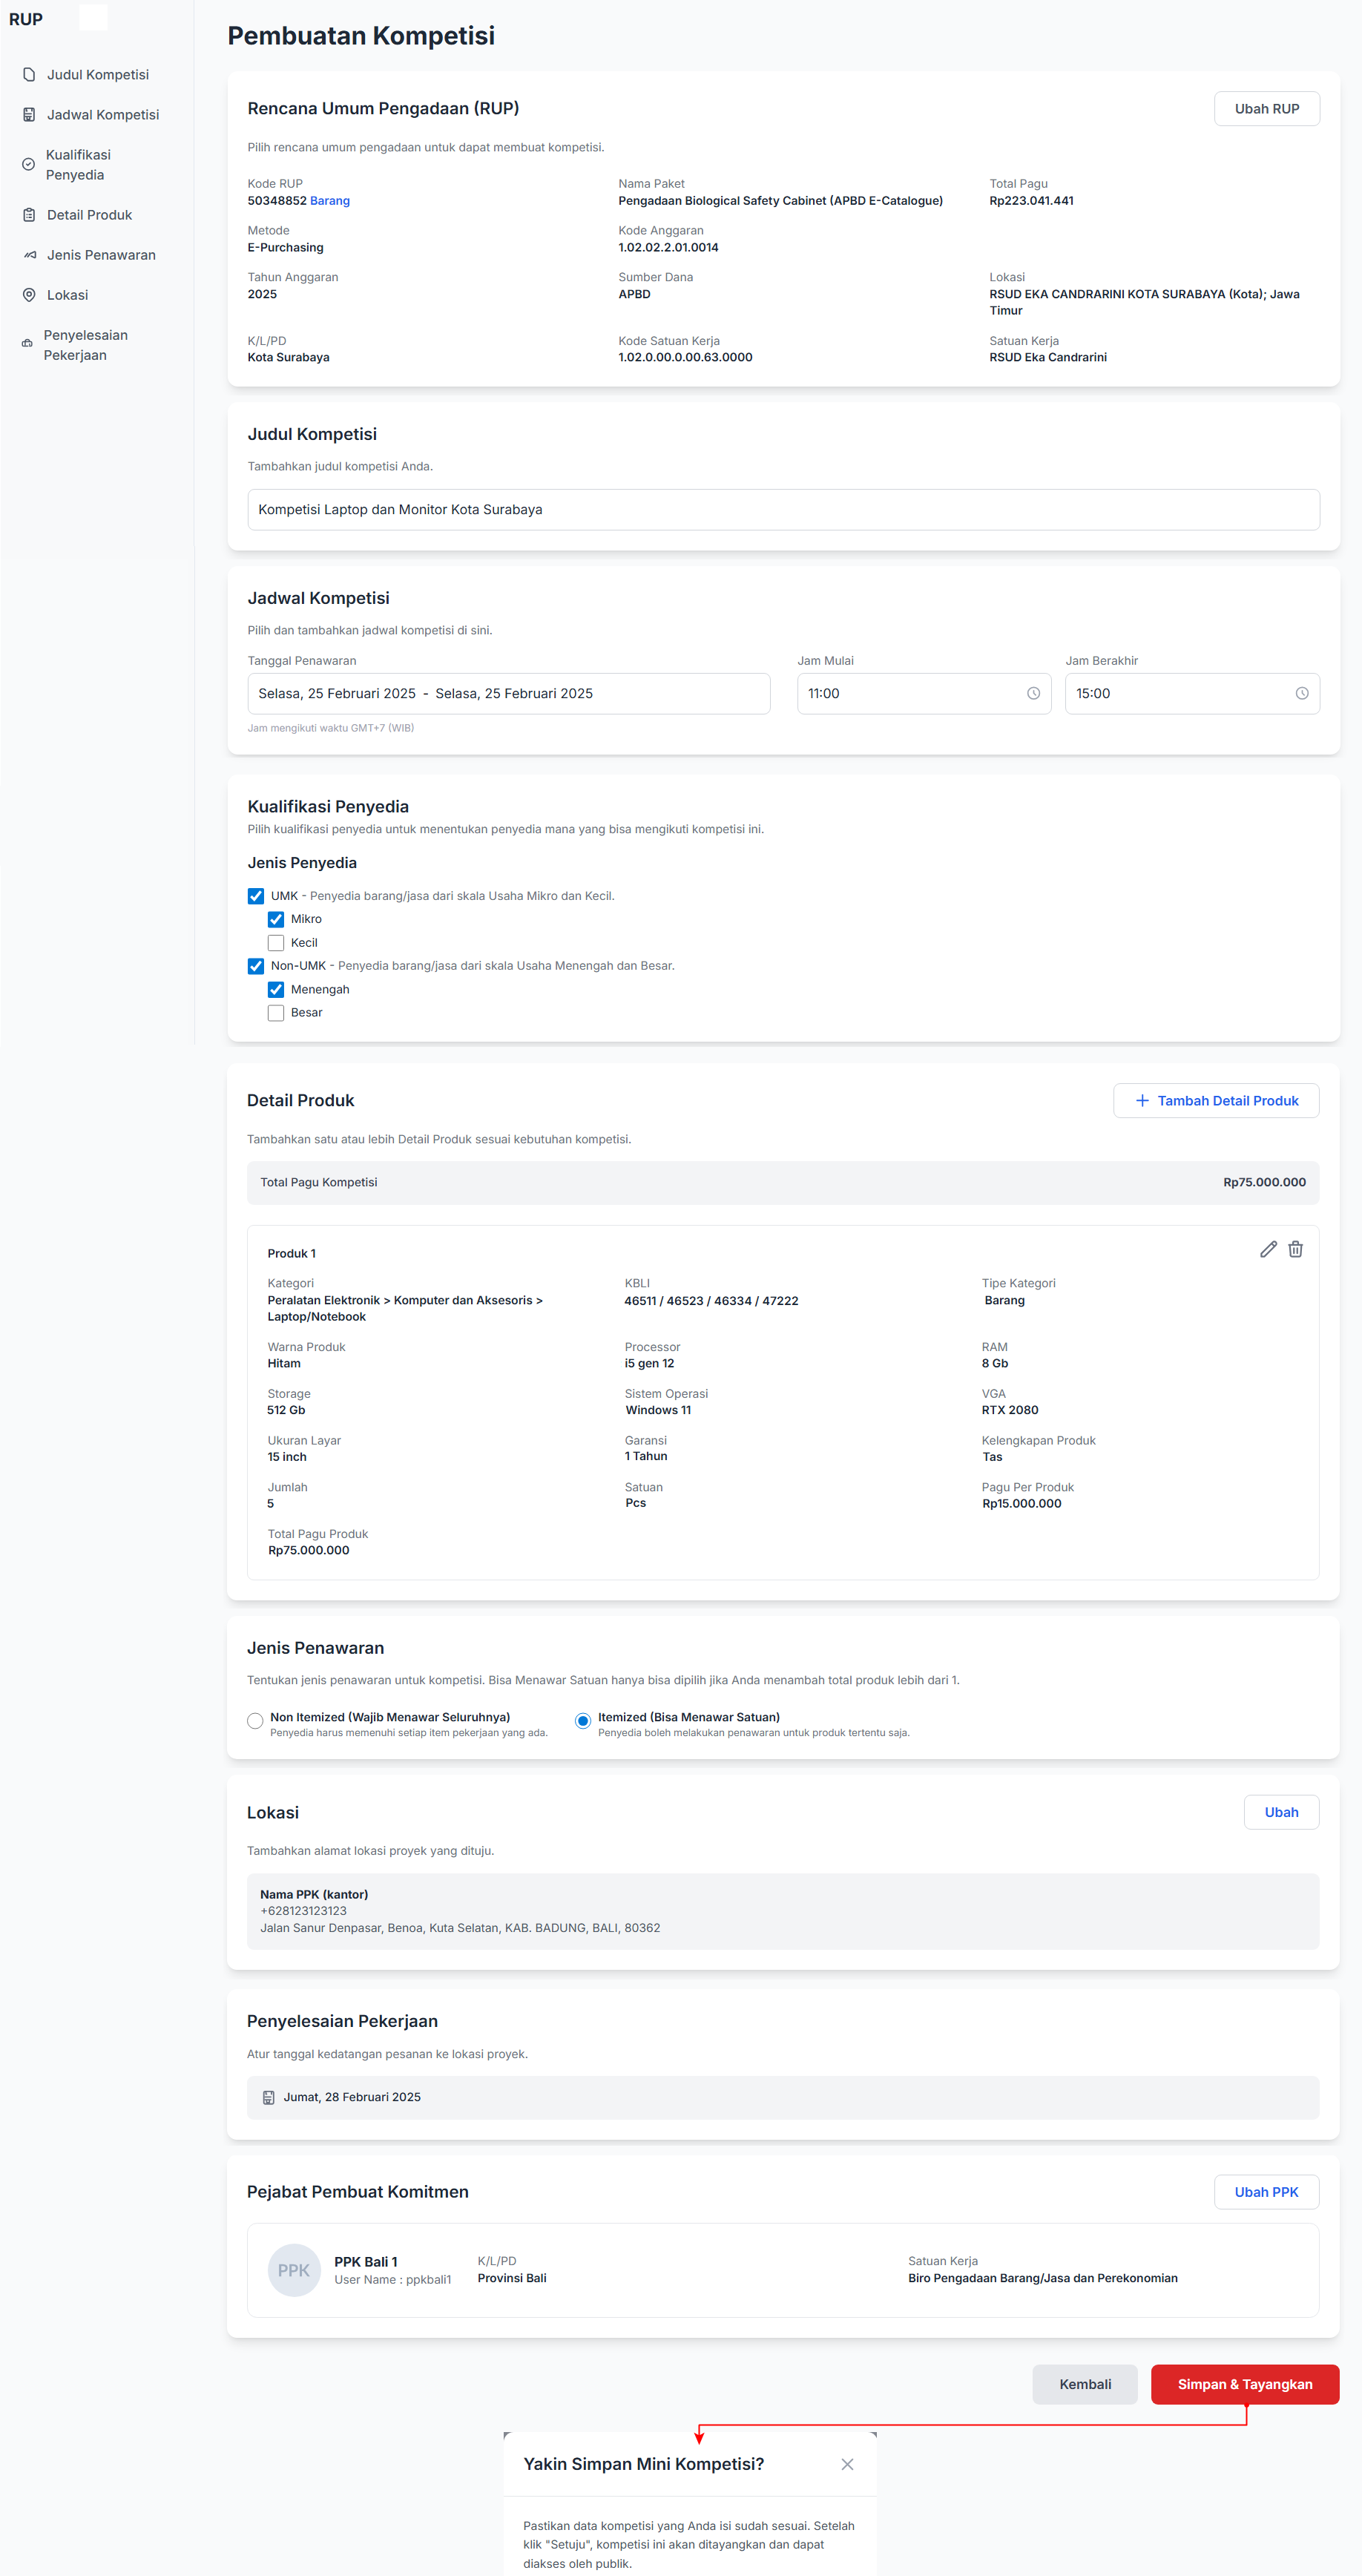Click the Judul Kompetisi text input

(782, 509)
